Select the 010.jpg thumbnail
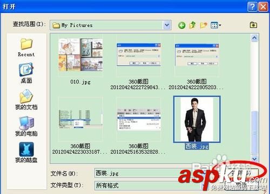Viewport: 270px width, 194px height. [x=80, y=55]
